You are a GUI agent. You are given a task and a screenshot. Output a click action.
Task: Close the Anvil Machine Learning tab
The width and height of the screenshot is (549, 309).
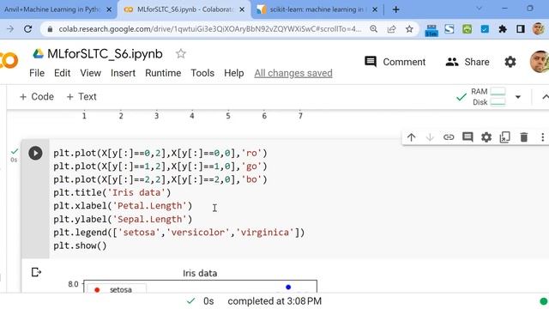click(x=109, y=9)
